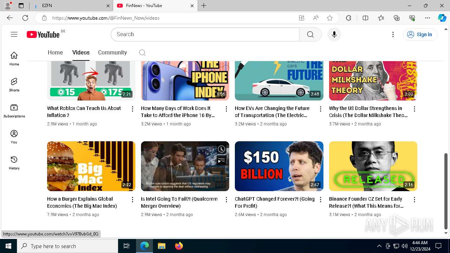Open options for Dollar Milkshake video
This screenshot has height=253, width=450.
tap(414, 109)
